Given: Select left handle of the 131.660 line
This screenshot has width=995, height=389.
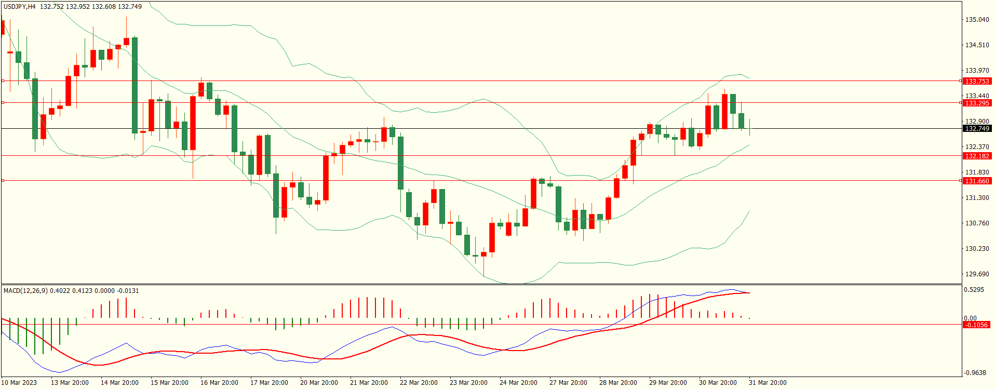Looking at the screenshot, I should pyautogui.click(x=3, y=180).
